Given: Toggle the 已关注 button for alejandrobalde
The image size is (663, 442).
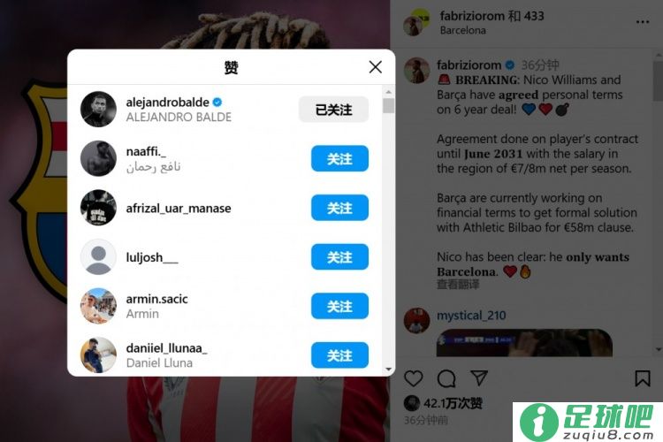Looking at the screenshot, I should point(333,110).
